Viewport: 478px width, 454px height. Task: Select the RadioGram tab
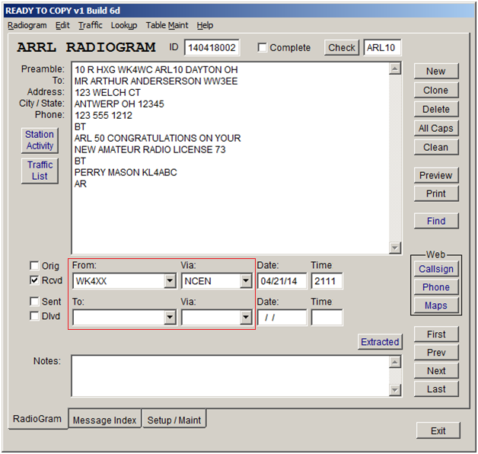pyautogui.click(x=37, y=419)
